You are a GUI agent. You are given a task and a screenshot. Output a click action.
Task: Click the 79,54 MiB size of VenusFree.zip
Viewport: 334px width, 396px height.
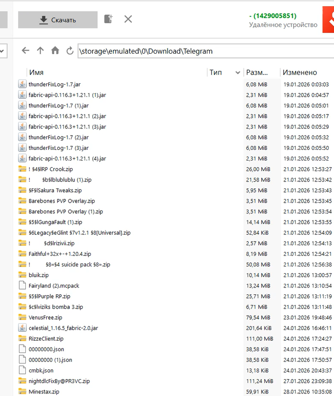point(258,318)
